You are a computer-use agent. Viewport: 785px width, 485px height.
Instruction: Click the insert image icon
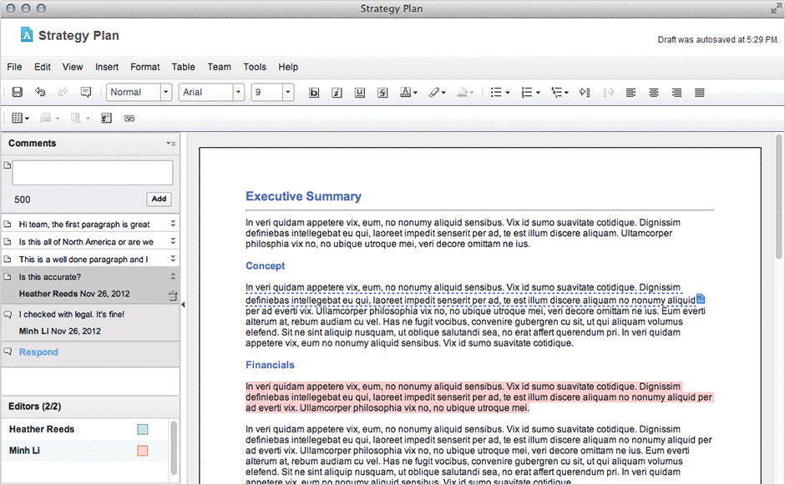(106, 119)
